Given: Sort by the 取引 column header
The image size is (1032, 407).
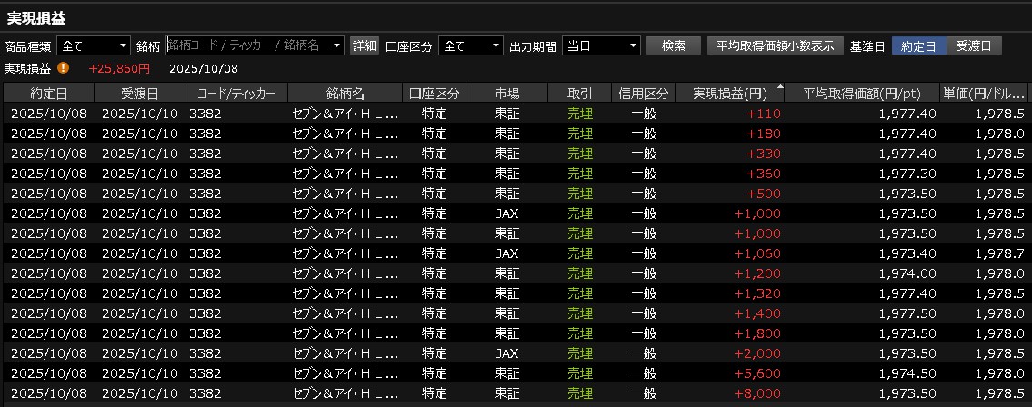Looking at the screenshot, I should [x=580, y=93].
